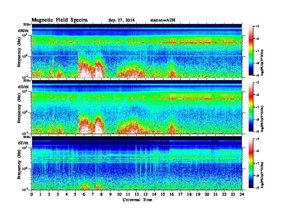Click hour "8" on the time axis

click(101, 195)
